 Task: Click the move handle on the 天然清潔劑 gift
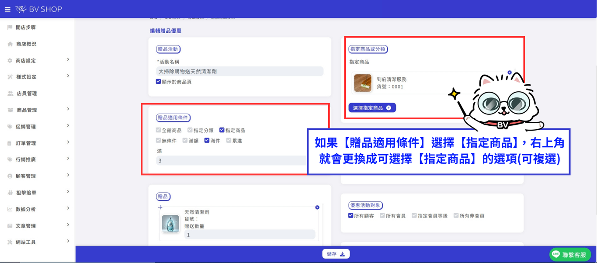[x=160, y=208]
